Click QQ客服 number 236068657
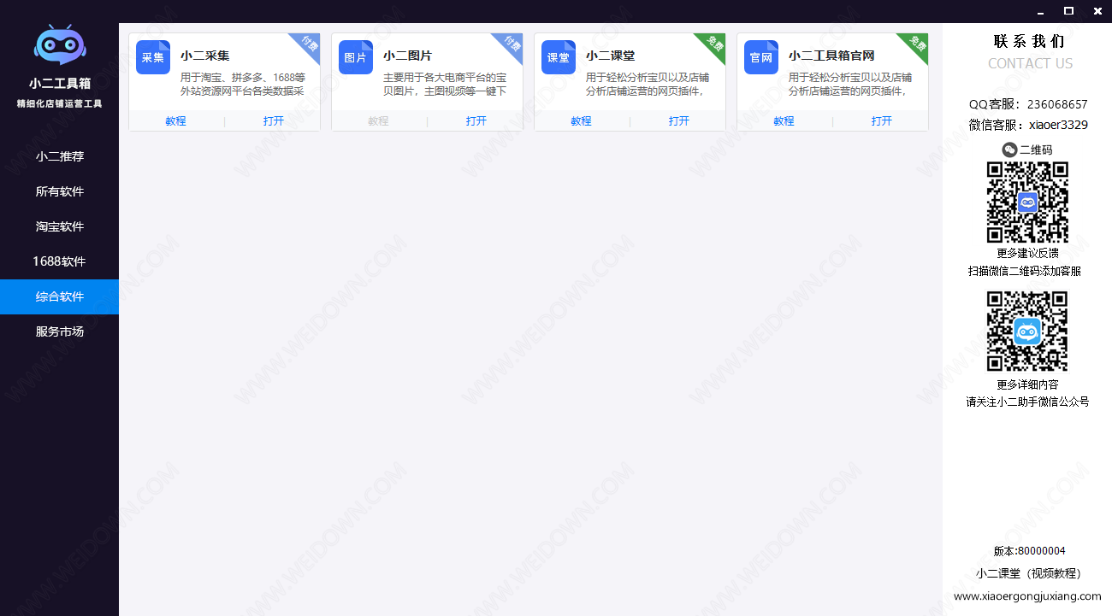 pos(1057,104)
